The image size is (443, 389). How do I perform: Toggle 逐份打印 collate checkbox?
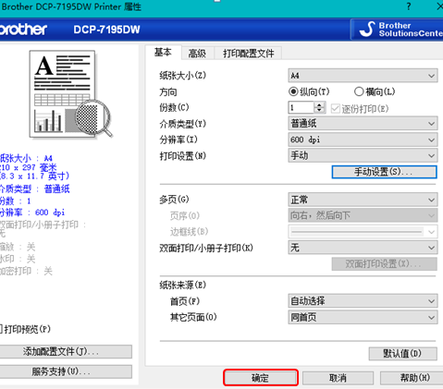[335, 108]
